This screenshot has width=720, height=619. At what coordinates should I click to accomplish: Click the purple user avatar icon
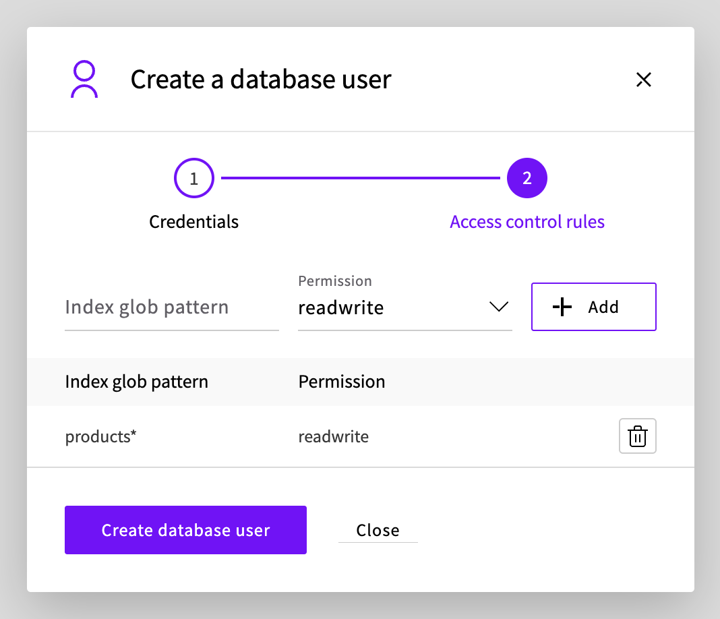pyautogui.click(x=84, y=79)
